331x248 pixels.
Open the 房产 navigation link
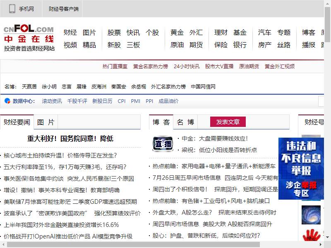coord(265,45)
